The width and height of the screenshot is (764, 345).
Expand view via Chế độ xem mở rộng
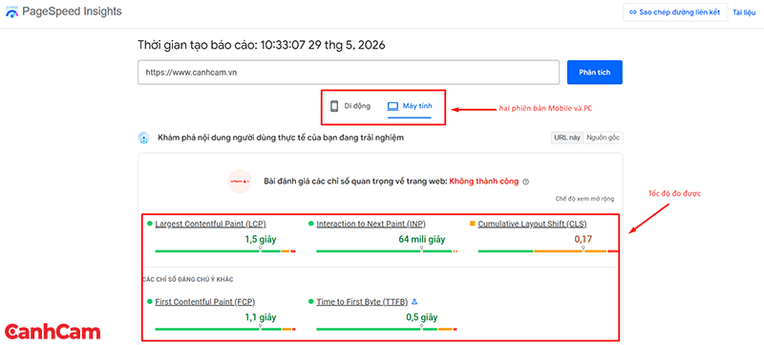pyautogui.click(x=584, y=199)
